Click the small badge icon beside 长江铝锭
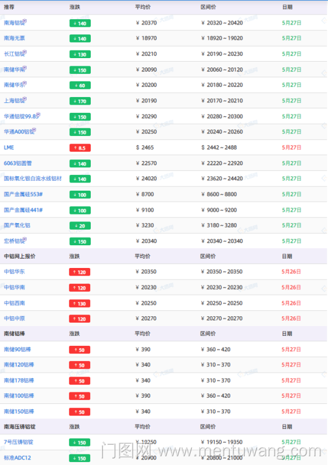Image resolution: width=328 pixels, height=465 pixels. tap(25, 52)
